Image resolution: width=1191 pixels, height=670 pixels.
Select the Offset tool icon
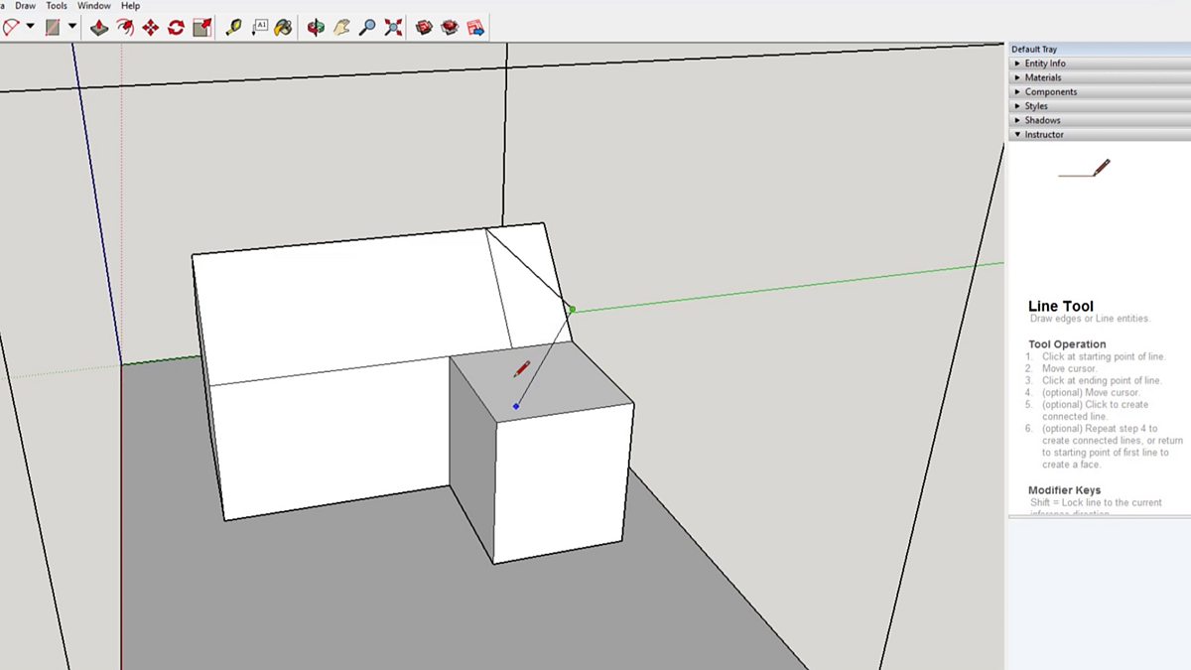click(201, 28)
